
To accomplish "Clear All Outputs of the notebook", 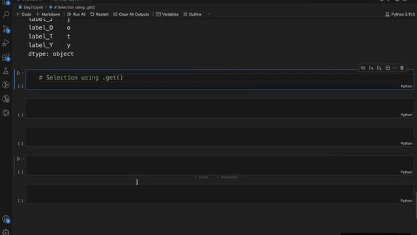I will [131, 14].
